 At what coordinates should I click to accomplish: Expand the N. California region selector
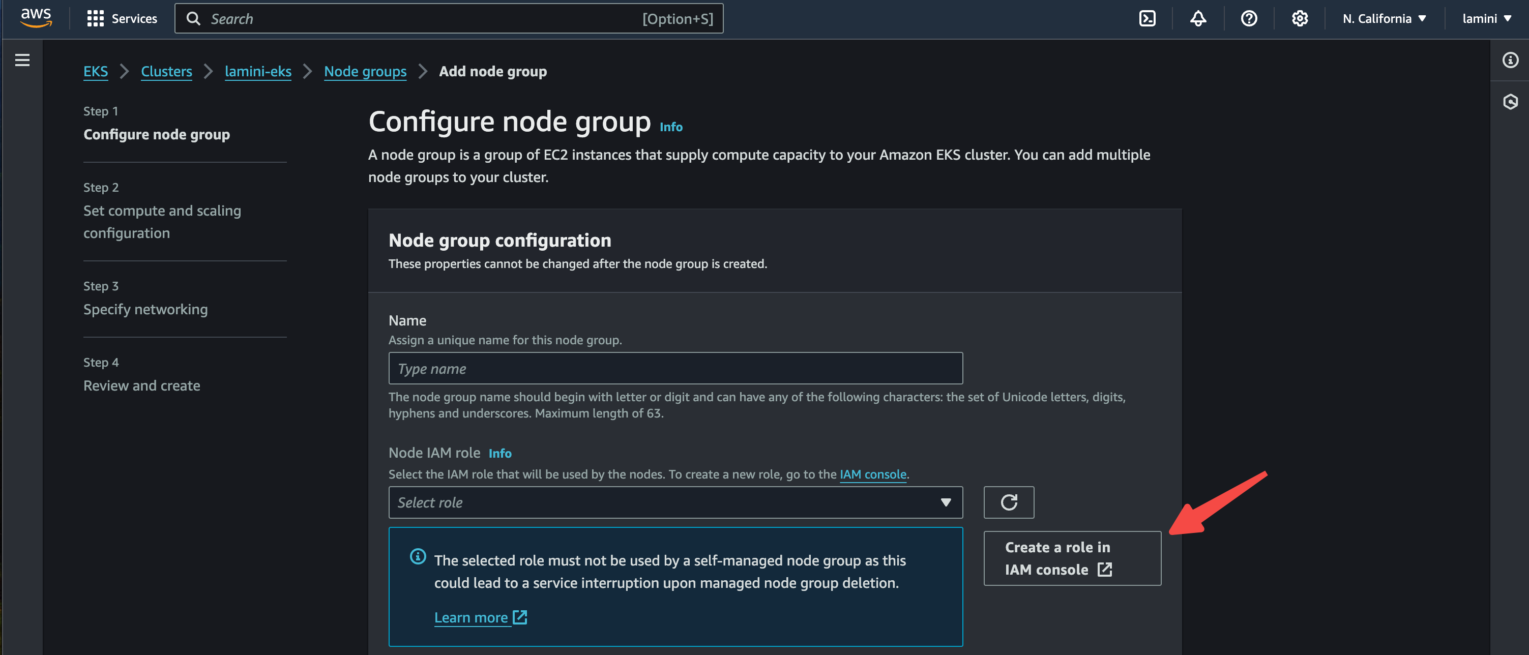[1384, 18]
